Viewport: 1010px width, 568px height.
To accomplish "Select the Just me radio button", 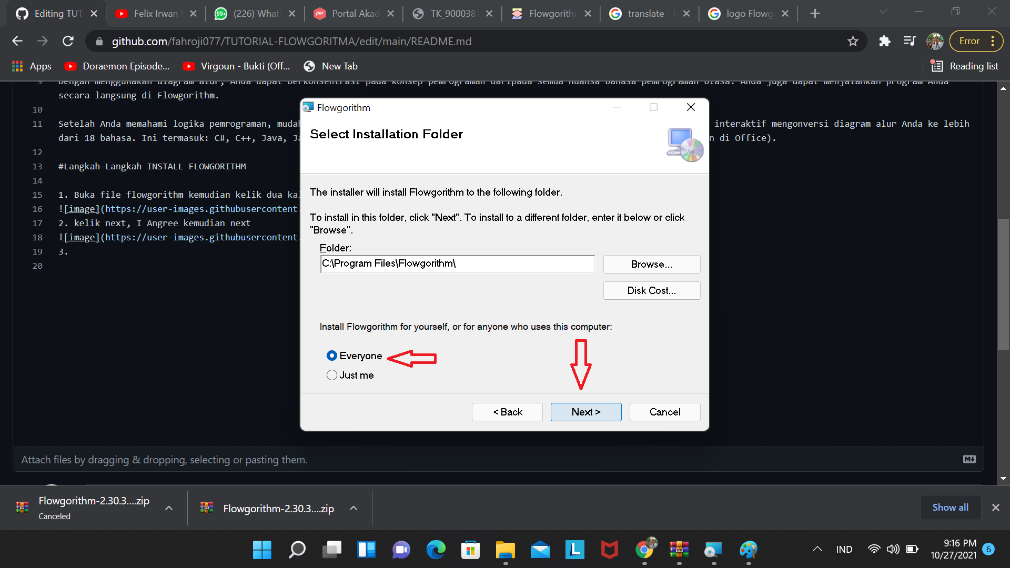I will click(x=332, y=375).
